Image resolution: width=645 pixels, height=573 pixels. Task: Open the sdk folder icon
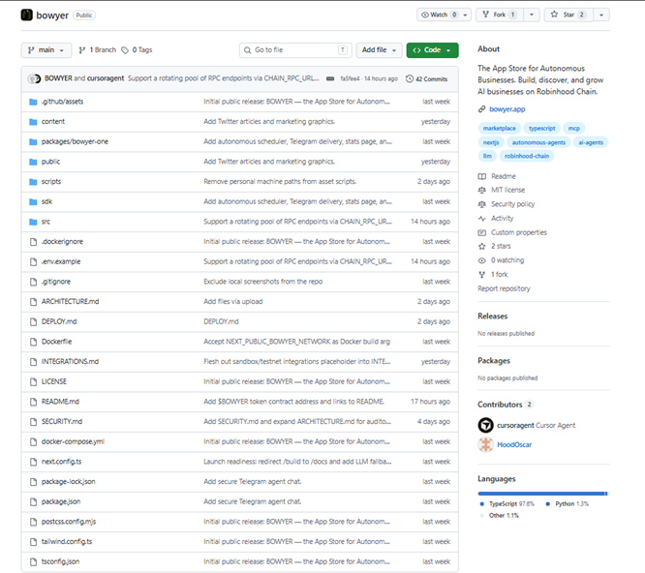[x=33, y=202]
